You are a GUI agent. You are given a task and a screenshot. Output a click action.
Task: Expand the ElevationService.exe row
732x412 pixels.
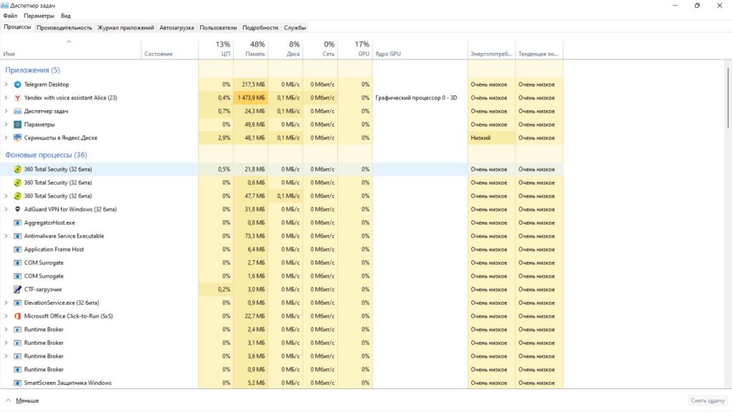tap(6, 303)
